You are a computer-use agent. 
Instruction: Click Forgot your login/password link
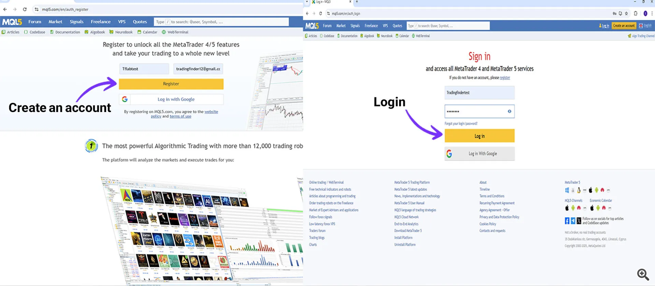pyautogui.click(x=461, y=124)
